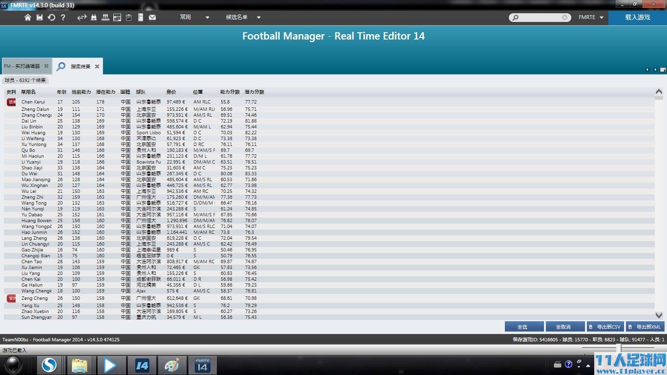Click the results list scroll-up arrow
Image resolution: width=667 pixels, height=375 pixels.
[659, 91]
